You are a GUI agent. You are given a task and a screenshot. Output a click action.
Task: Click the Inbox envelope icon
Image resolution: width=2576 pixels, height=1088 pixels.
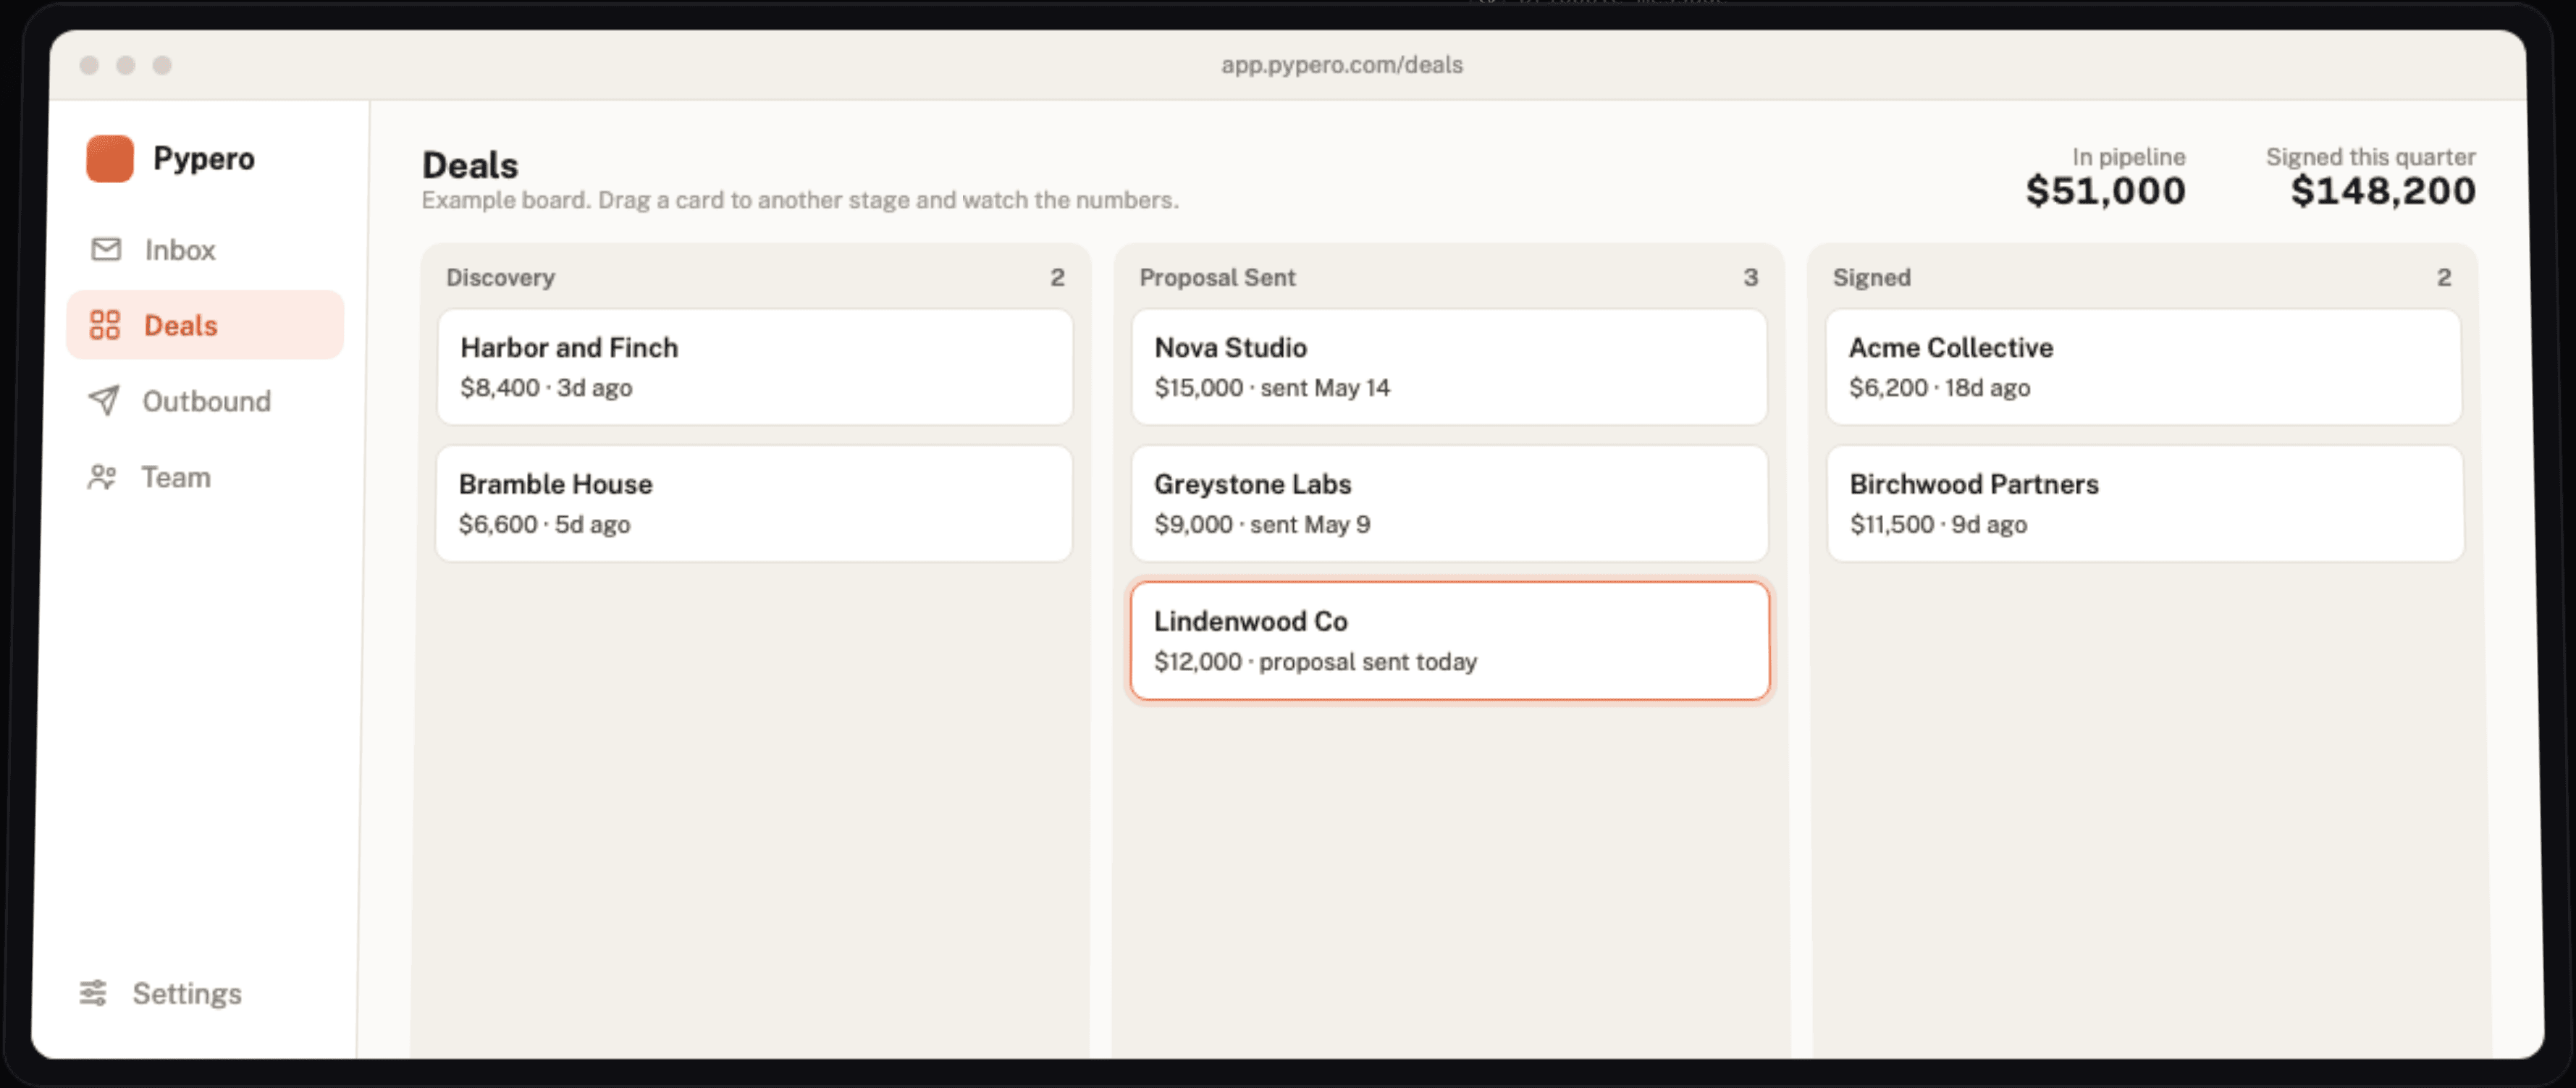click(106, 249)
